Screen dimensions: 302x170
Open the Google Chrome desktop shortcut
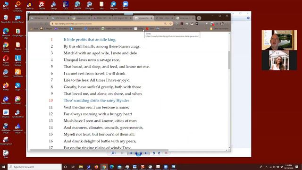point(6,47)
